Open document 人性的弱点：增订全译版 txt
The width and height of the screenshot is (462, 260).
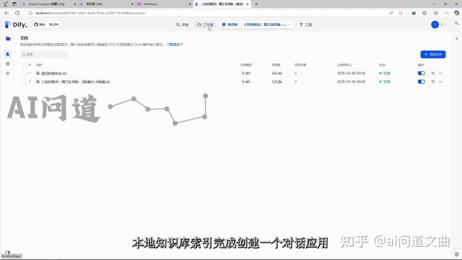coord(75,82)
